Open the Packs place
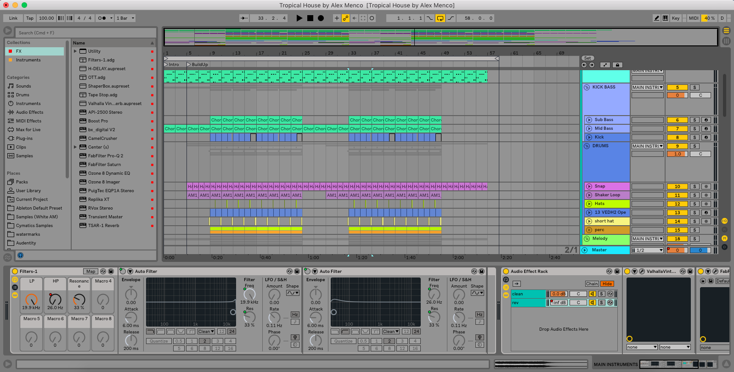 pos(22,182)
